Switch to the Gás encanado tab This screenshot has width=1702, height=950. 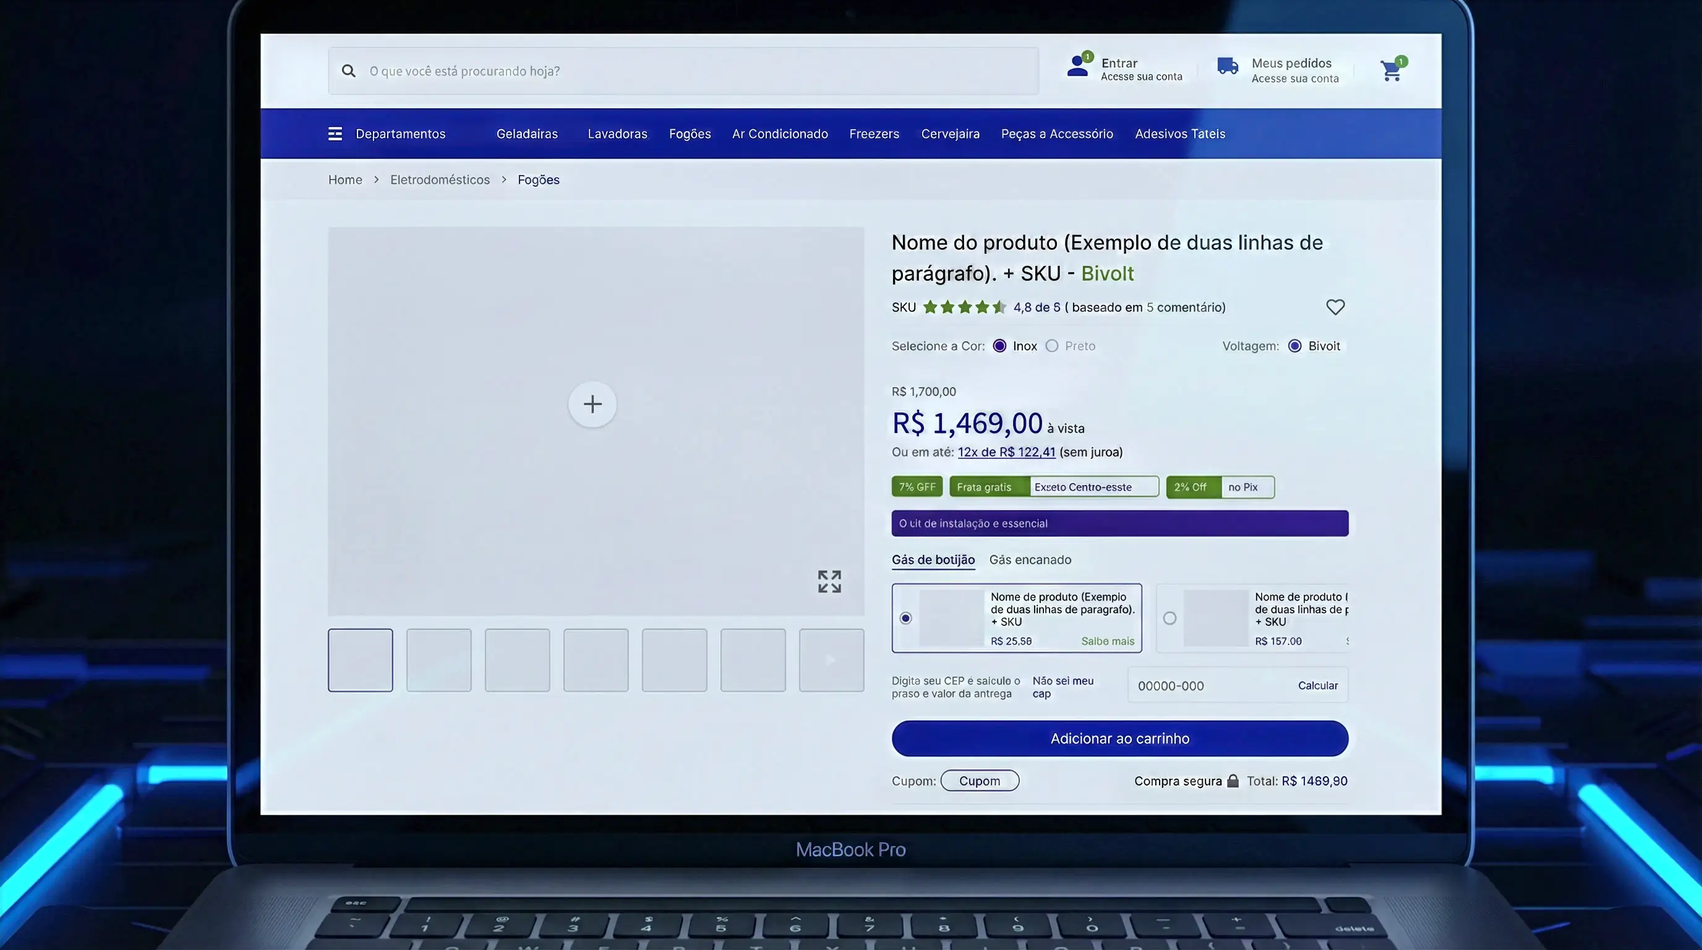tap(1030, 560)
